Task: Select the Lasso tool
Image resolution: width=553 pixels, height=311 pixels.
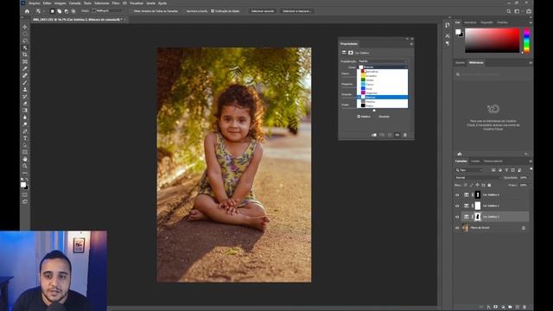Action: (x=25, y=41)
